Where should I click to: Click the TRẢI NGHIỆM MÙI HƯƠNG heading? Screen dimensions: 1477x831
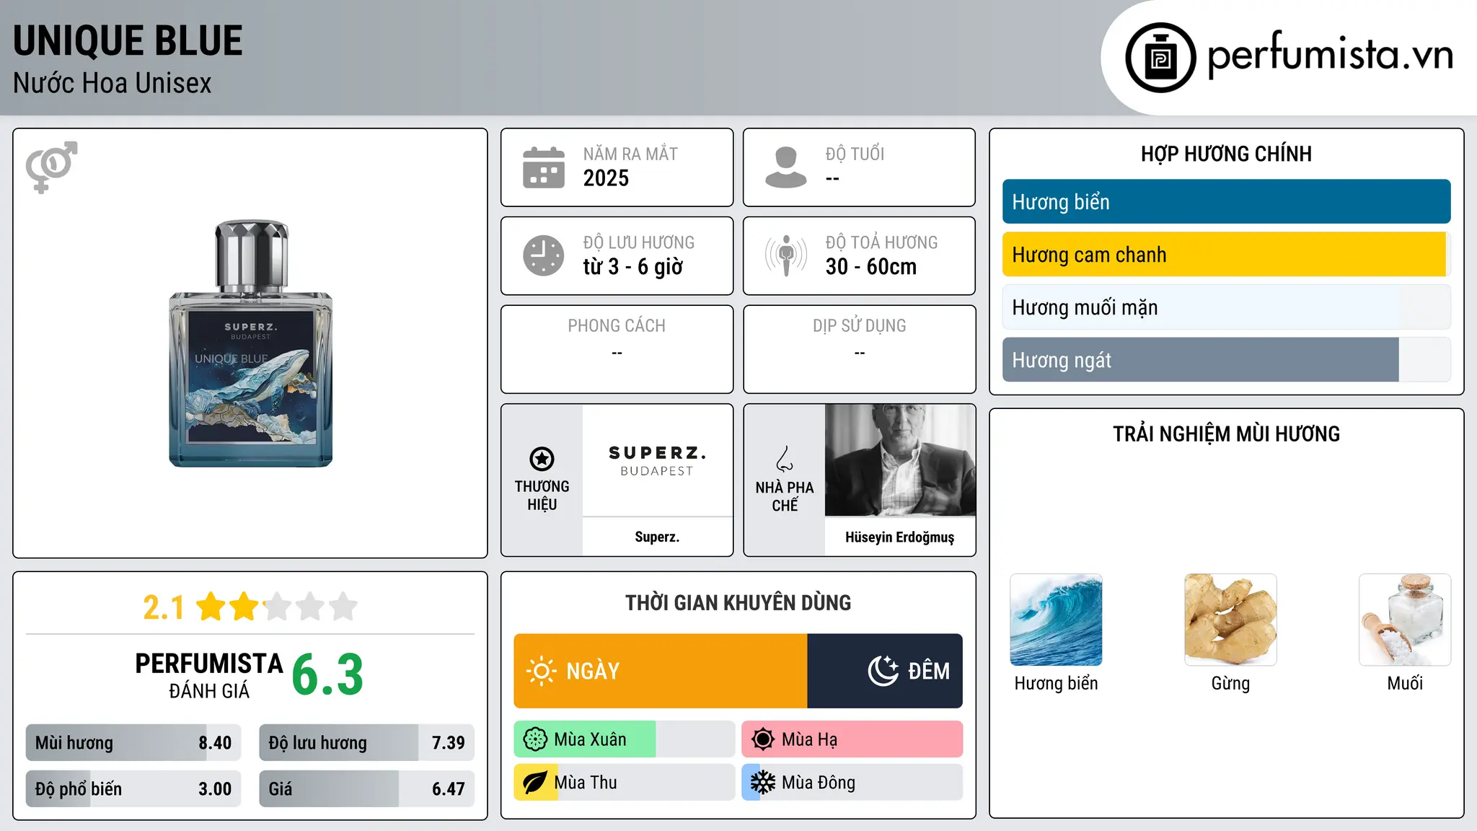tap(1226, 434)
